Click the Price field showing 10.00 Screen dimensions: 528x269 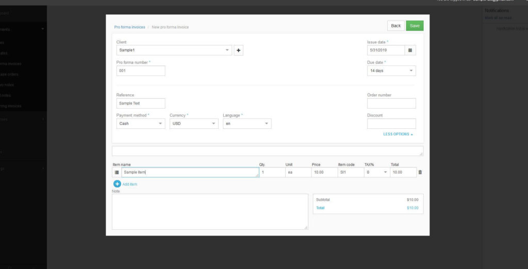325,172
